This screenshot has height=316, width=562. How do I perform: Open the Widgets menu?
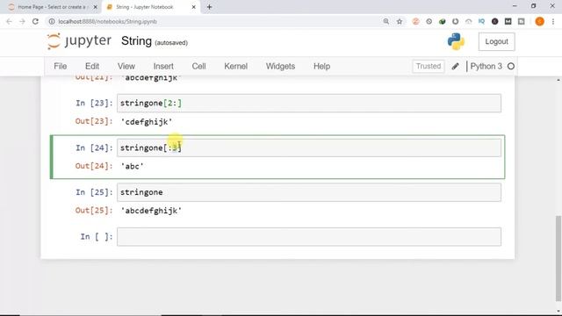point(280,67)
